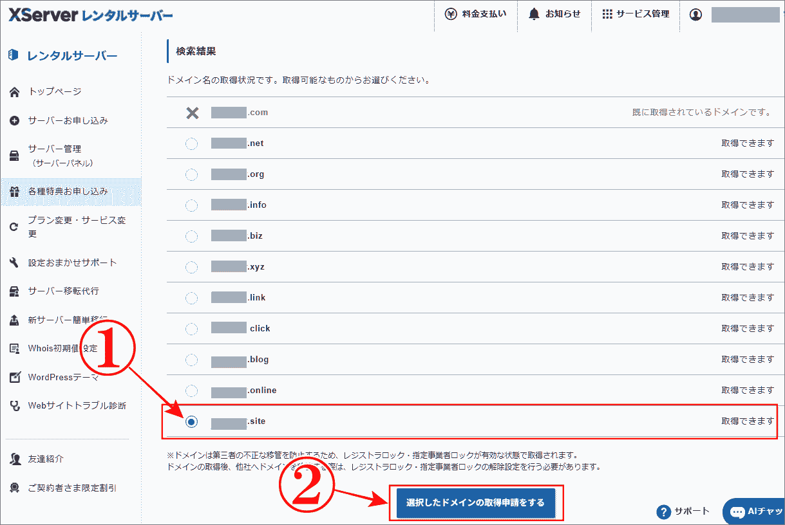Select the .blog domain radio button
Screen dimensions: 785x525
click(191, 359)
